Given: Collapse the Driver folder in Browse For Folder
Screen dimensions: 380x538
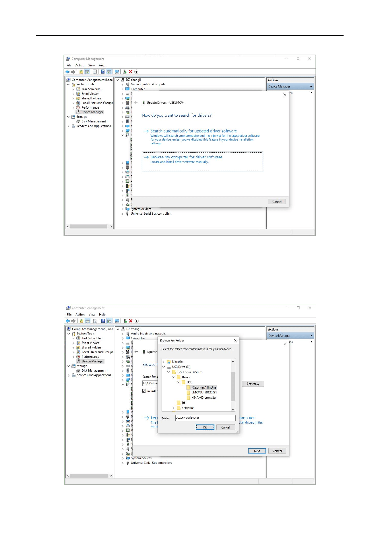Looking at the screenshot, I should coord(173,377).
